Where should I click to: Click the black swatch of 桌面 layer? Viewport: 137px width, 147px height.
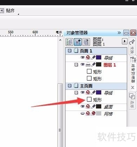[98, 106]
